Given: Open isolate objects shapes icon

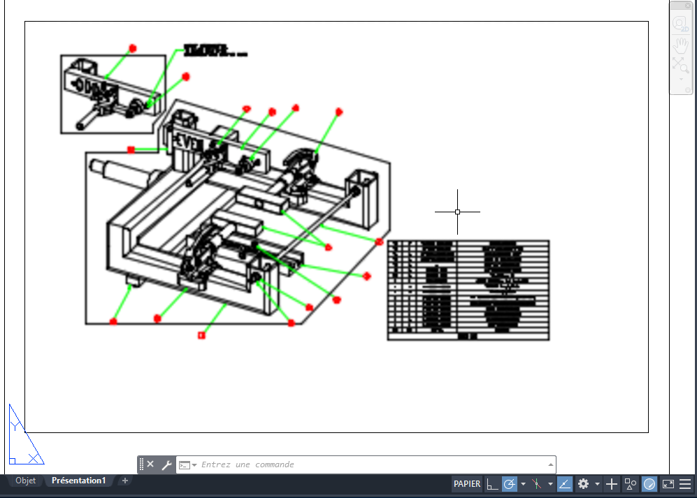Looking at the screenshot, I should 631,484.
